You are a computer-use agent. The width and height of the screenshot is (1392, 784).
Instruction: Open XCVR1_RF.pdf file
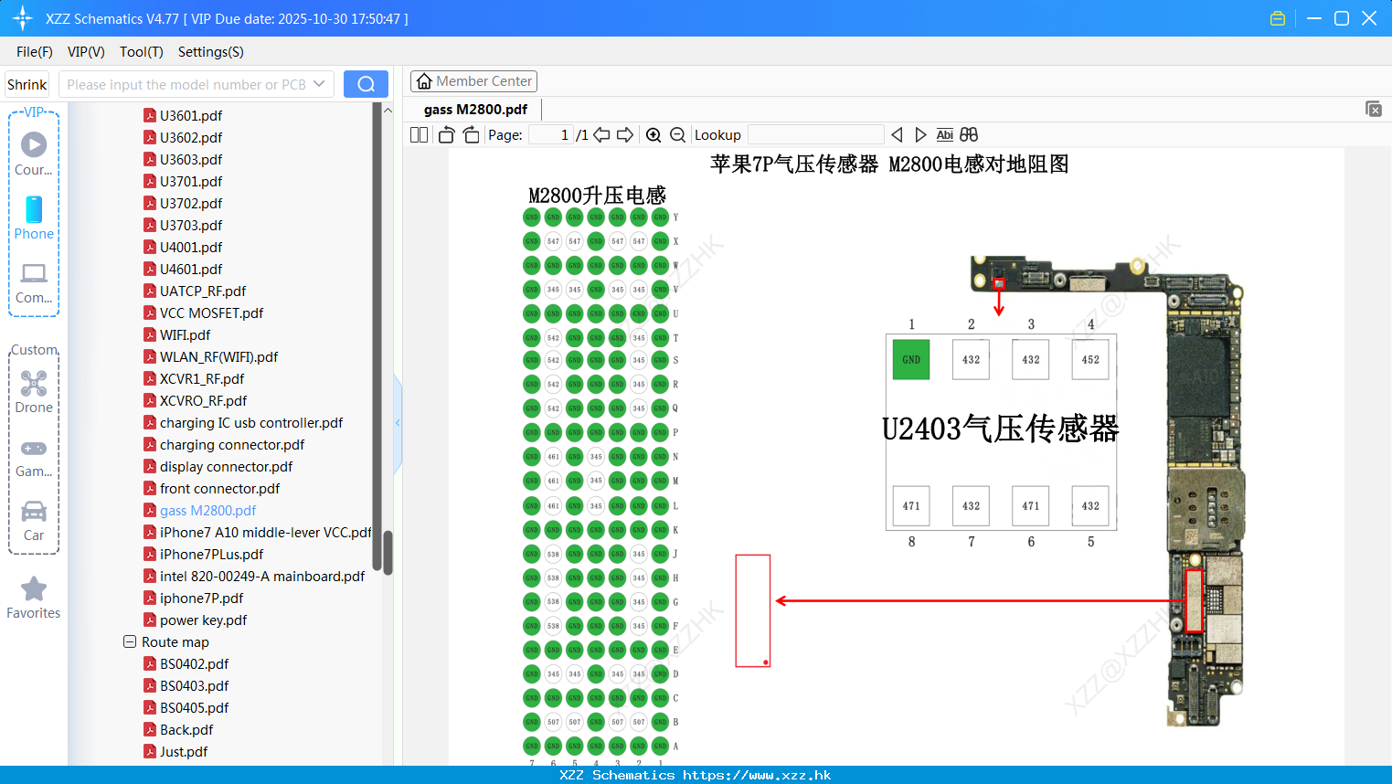202,378
